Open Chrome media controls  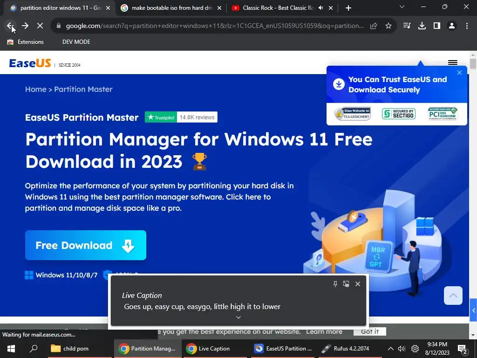click(x=407, y=26)
